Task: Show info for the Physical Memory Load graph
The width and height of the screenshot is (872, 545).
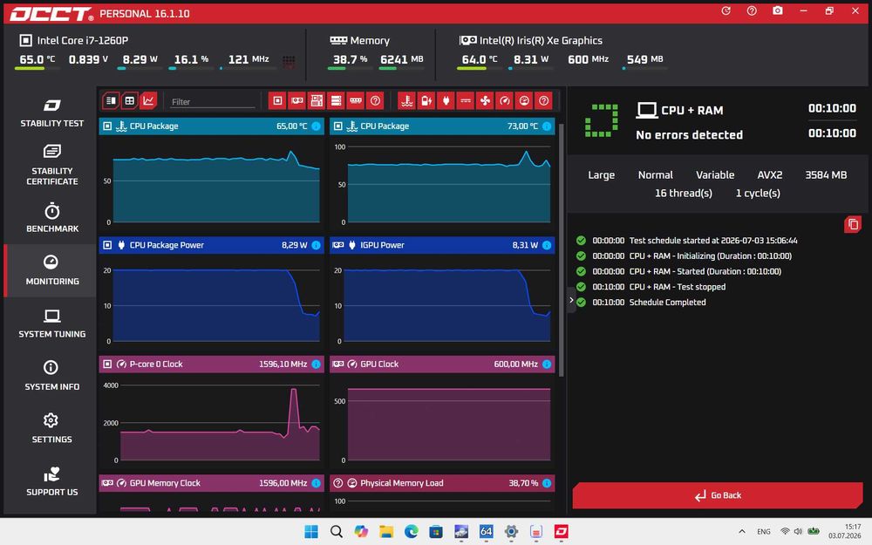Action: click(547, 483)
